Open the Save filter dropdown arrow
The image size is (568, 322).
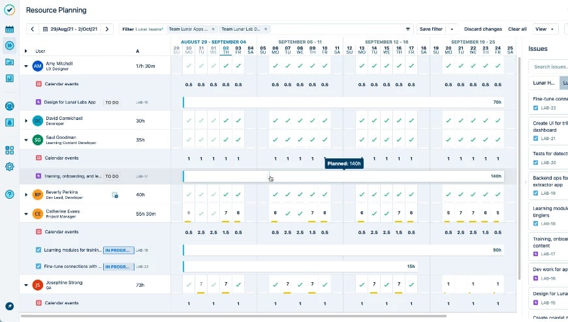[x=452, y=29]
